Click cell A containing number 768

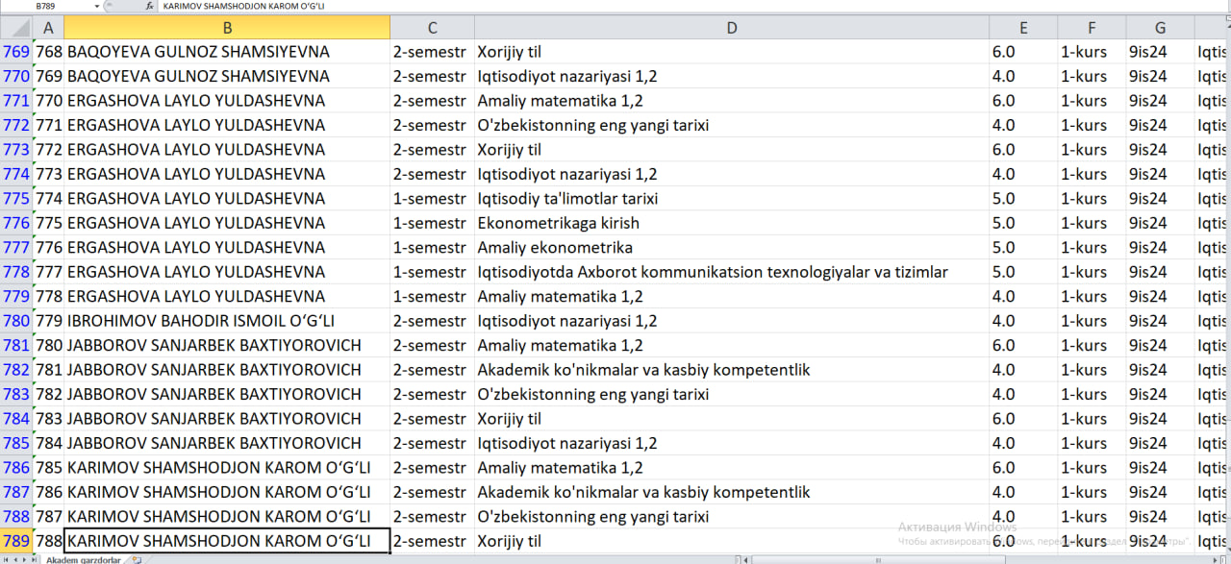[48, 52]
